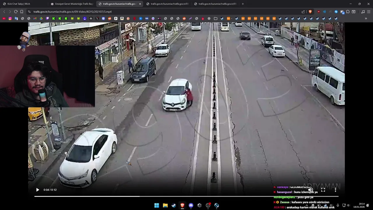
Task: Open the notifications bell in the taskbar
Action: [x=368, y=205]
